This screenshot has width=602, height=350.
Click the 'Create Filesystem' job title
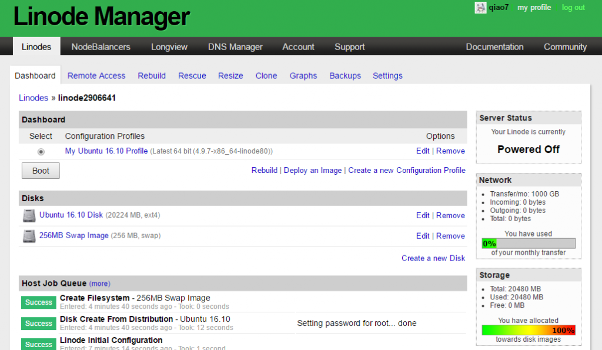[95, 298]
